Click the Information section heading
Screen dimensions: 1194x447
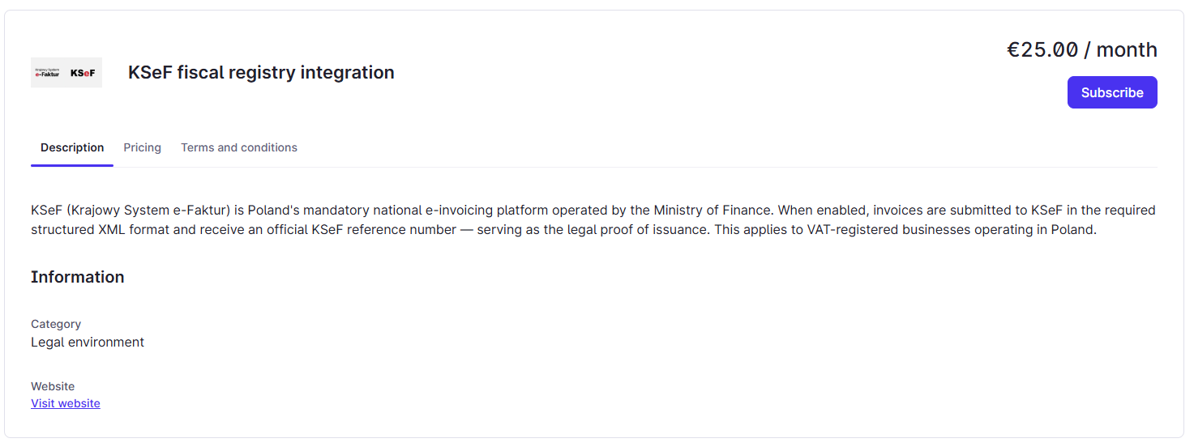click(x=78, y=277)
